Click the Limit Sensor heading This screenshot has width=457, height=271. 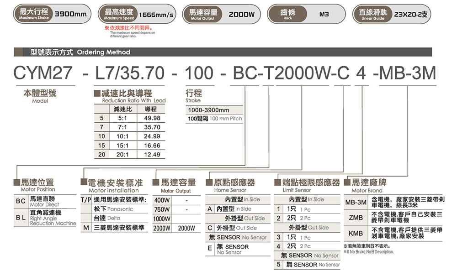[x=297, y=190]
